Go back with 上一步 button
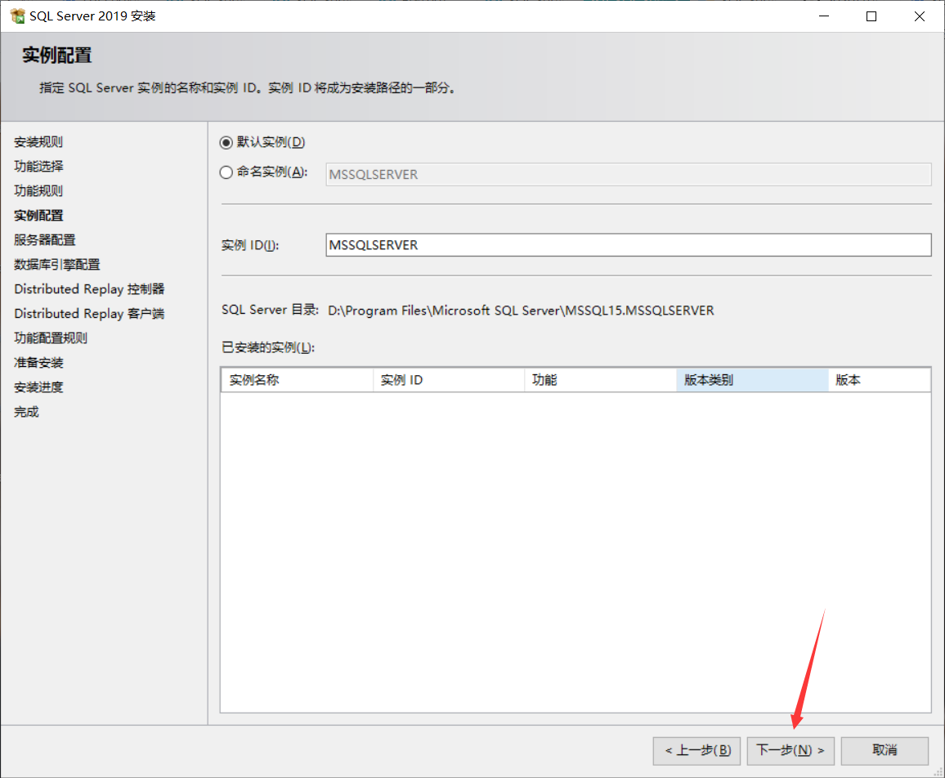The height and width of the screenshot is (778, 945). coord(696,750)
